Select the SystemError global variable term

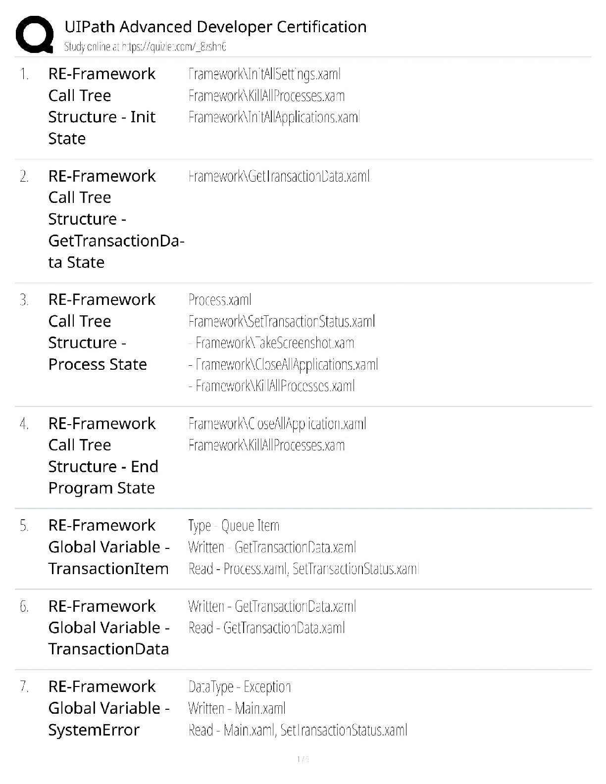coord(108,708)
